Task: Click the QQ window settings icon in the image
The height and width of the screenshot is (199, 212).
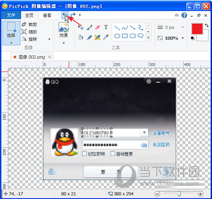Action: coord(149,81)
